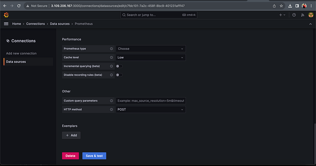Click the share page icon in address bar
This screenshot has height=166, width=316.
pos(274,6)
